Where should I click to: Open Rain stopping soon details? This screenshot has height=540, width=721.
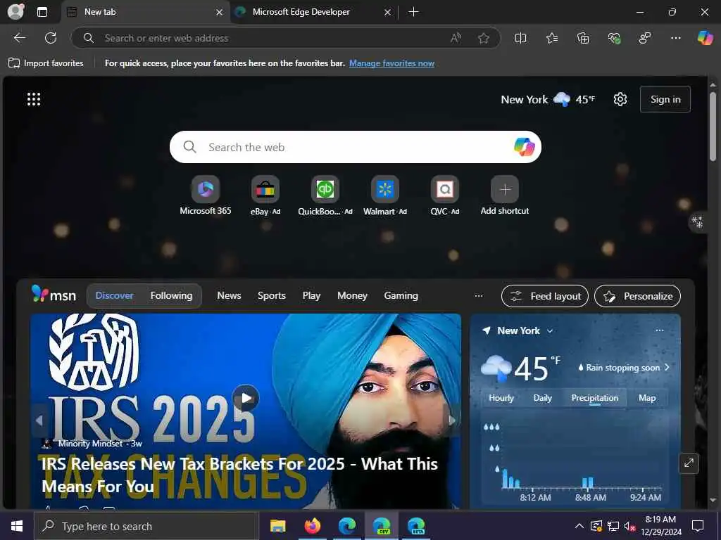(x=623, y=367)
